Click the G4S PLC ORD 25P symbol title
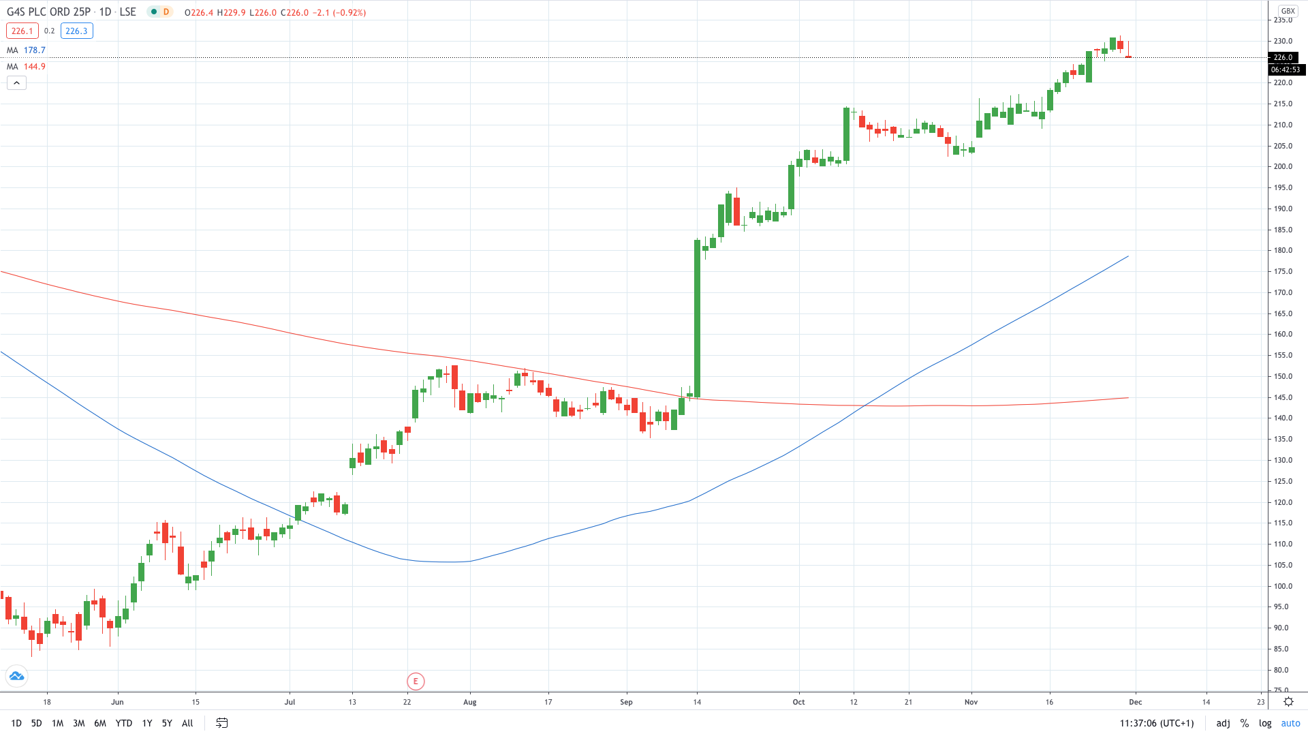The height and width of the screenshot is (736, 1308). pos(48,12)
